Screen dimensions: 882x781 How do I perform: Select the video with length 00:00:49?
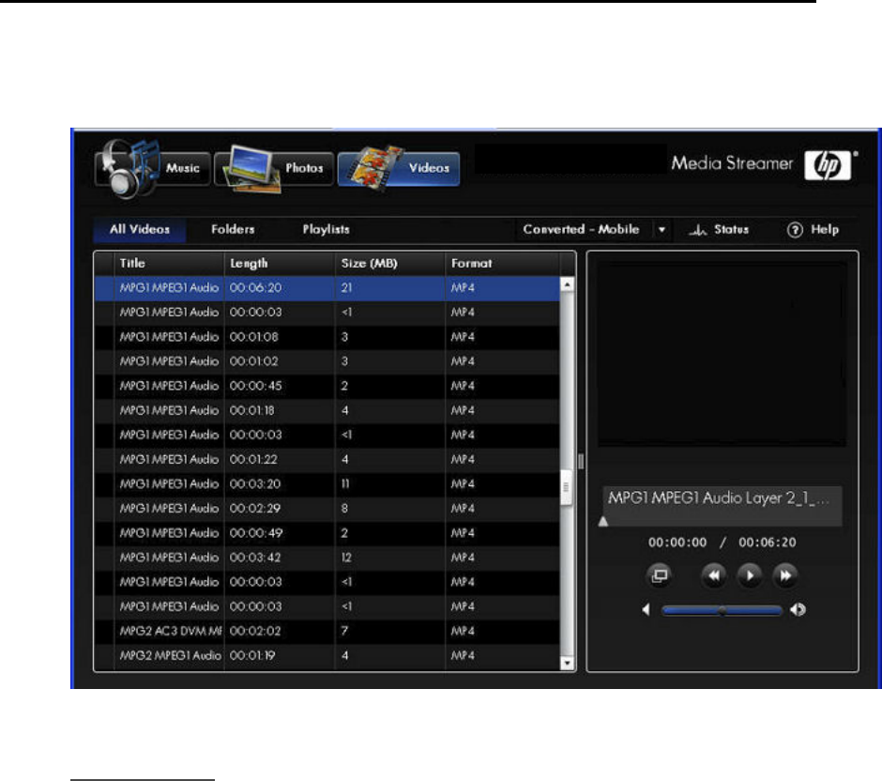327,533
